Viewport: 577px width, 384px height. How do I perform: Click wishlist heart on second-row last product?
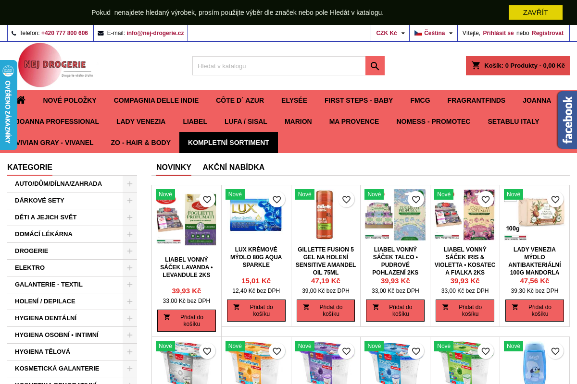pos(555,351)
